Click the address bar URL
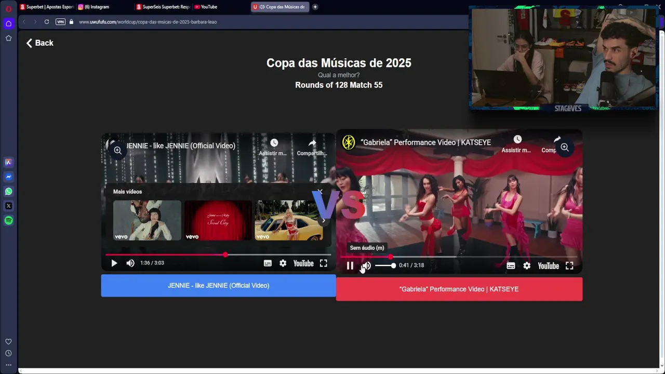This screenshot has height=374, width=665. click(x=148, y=22)
